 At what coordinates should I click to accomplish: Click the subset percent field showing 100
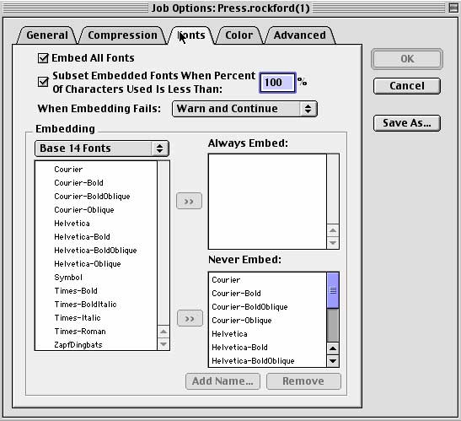(x=277, y=83)
